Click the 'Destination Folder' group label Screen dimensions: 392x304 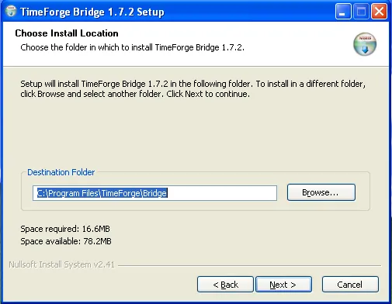pos(61,172)
